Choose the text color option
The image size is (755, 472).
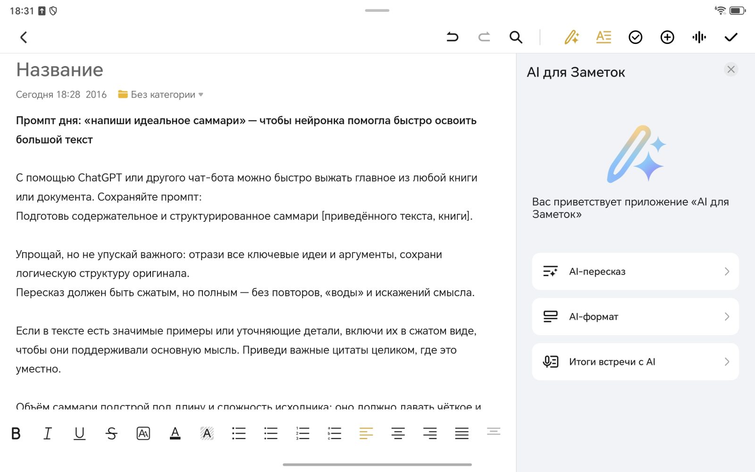[x=175, y=433]
